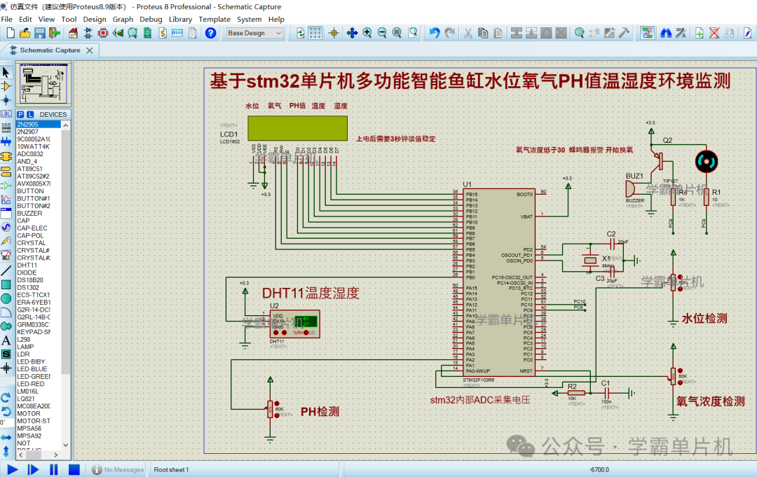Click the P pick-devices button
This screenshot has width=757, height=477.
pyautogui.click(x=21, y=115)
